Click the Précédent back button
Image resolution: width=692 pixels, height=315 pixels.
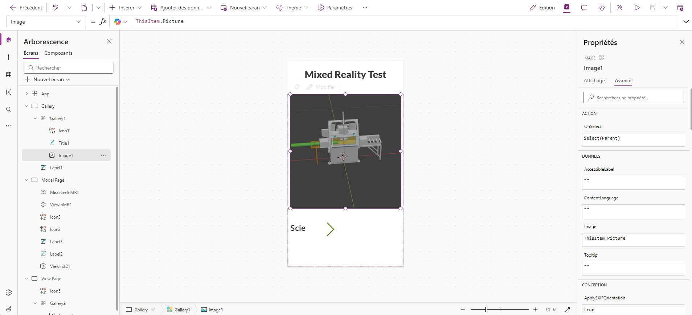(26, 8)
